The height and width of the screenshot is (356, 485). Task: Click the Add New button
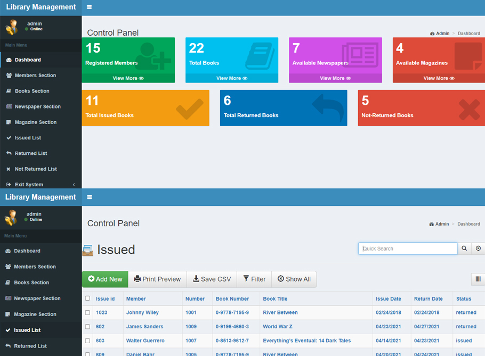point(104,279)
